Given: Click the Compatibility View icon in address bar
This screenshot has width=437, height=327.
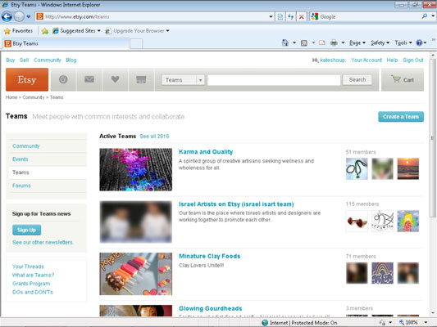Looking at the screenshot, I should click(x=280, y=16).
